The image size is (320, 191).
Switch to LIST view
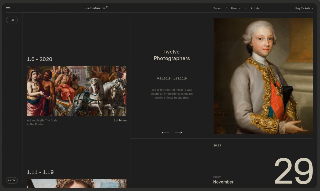(x=12, y=20)
